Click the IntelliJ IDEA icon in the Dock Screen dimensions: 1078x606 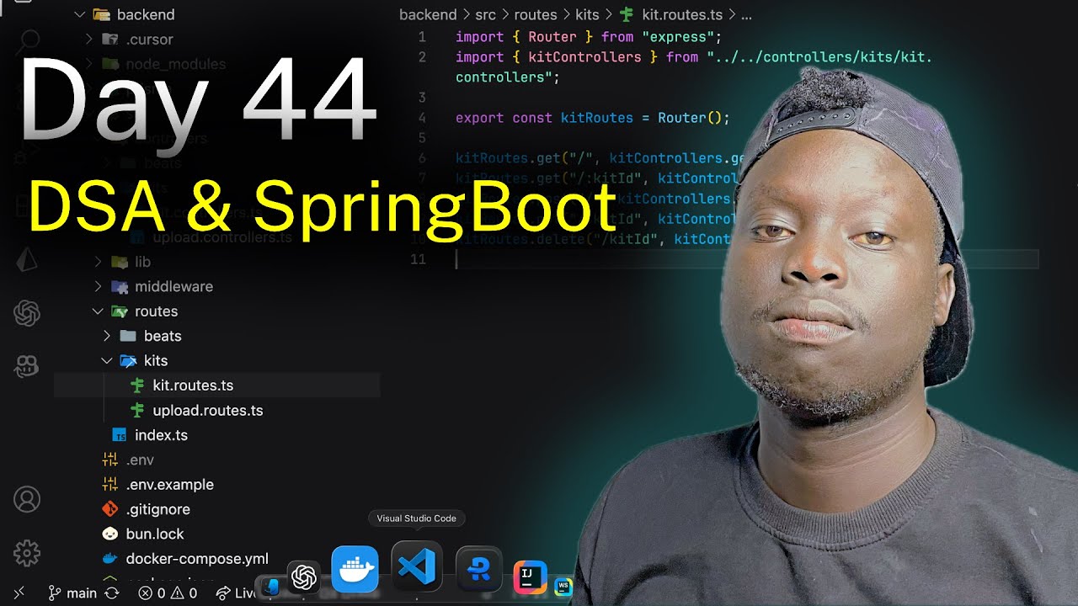[x=530, y=577]
